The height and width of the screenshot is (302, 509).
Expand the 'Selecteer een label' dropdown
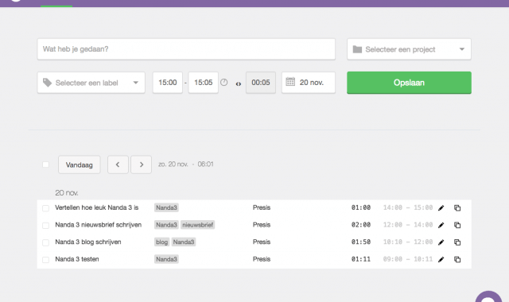pos(91,83)
